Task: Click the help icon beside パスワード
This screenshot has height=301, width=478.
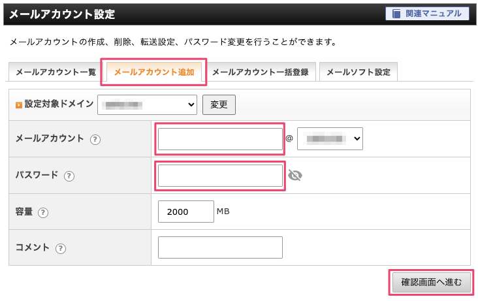Action: [69, 176]
